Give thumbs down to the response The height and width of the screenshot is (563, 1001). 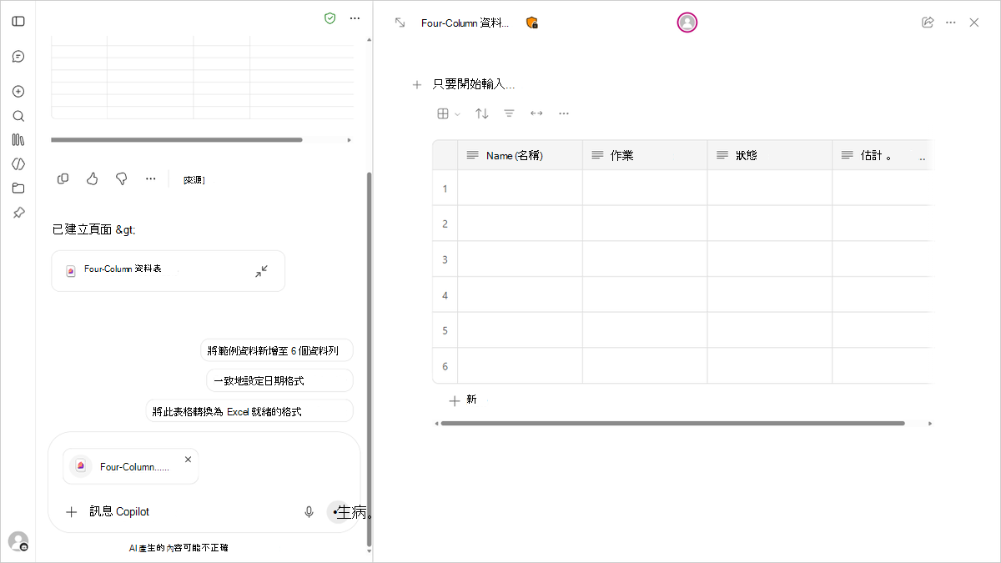[121, 178]
